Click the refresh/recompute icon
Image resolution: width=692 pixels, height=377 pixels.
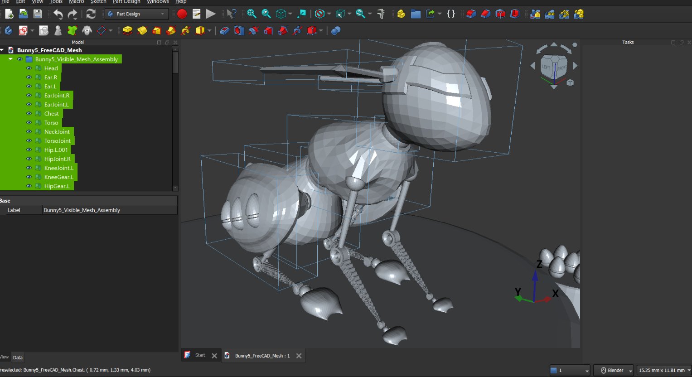pyautogui.click(x=91, y=14)
